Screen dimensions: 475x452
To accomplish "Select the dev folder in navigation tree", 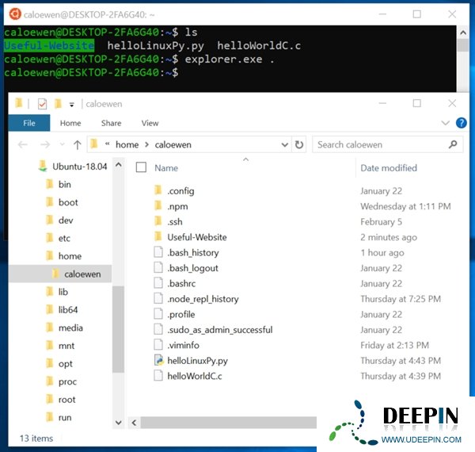I will 66,220.
